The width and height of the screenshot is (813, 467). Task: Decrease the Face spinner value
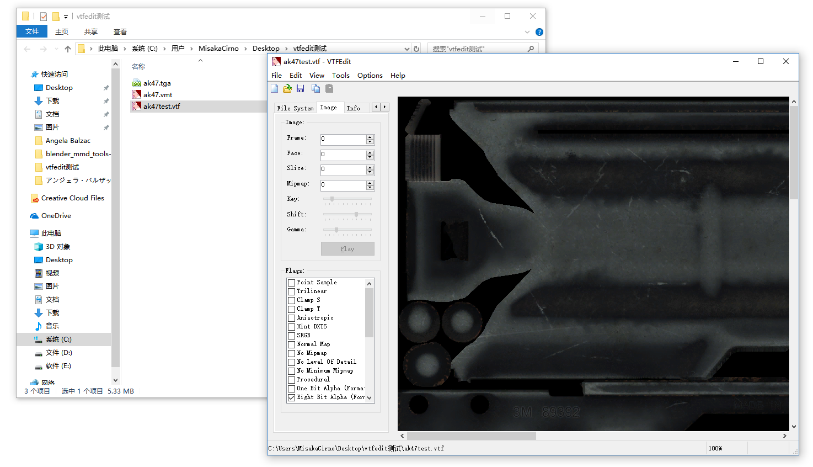(370, 157)
